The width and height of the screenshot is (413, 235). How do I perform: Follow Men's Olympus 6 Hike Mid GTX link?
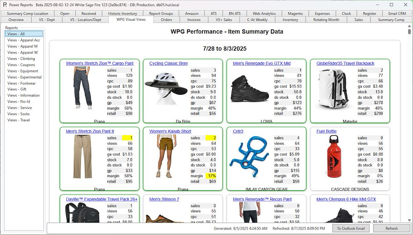346,199
